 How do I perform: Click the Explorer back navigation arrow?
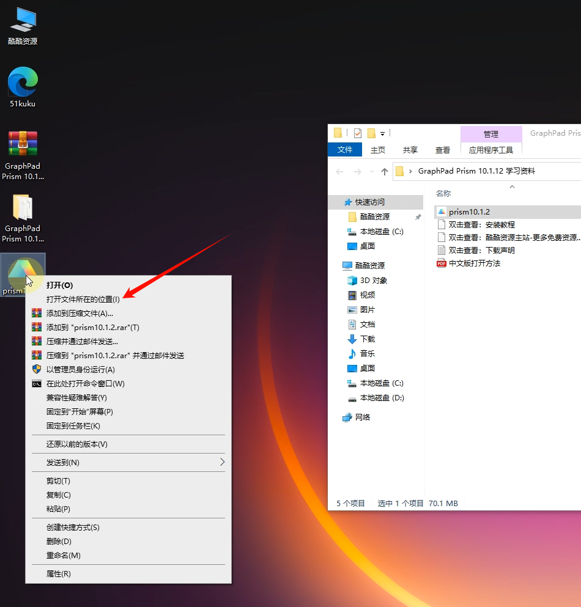(x=339, y=172)
